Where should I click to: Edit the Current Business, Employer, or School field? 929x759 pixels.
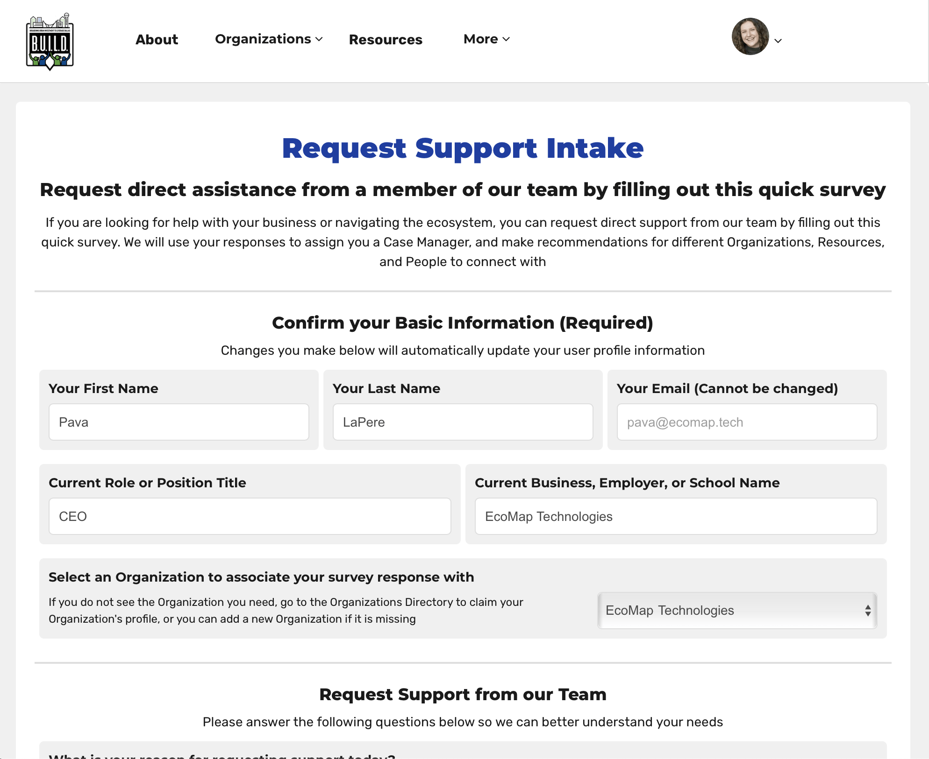coord(676,516)
